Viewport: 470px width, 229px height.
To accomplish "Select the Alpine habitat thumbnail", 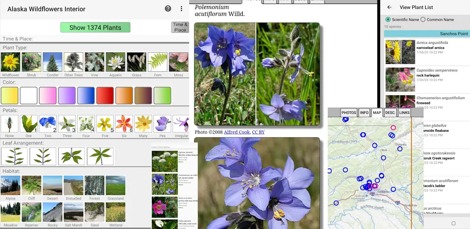I will (11, 185).
